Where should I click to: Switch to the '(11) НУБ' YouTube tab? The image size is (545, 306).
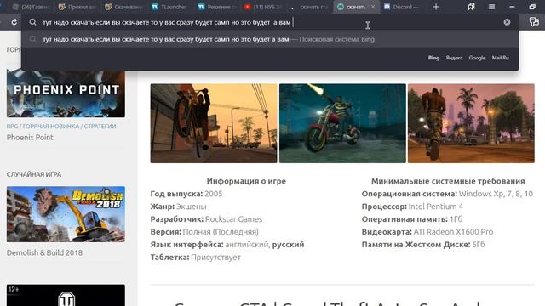click(x=263, y=7)
